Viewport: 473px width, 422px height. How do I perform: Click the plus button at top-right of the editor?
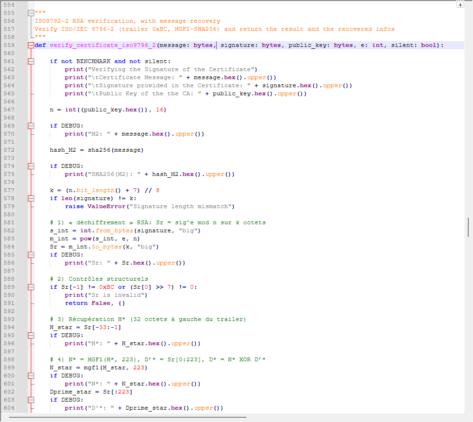pyautogui.click(x=460, y=5)
